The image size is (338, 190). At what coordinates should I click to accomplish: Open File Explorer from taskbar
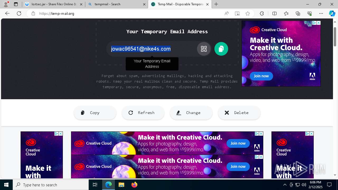121,185
